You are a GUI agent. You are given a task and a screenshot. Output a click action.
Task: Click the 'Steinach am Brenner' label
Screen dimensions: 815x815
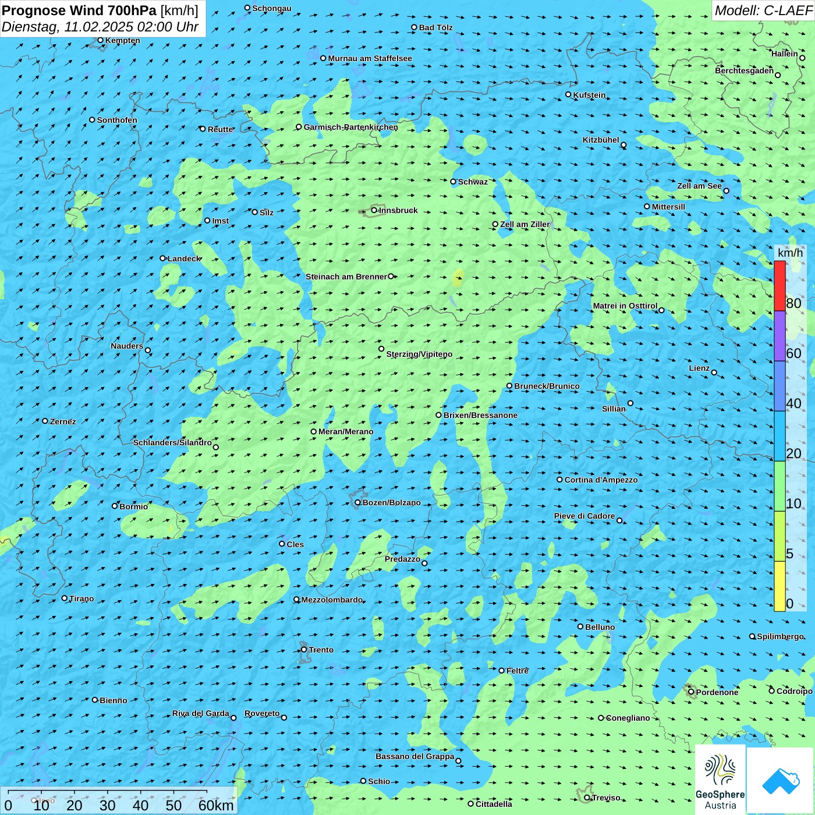tap(346, 277)
